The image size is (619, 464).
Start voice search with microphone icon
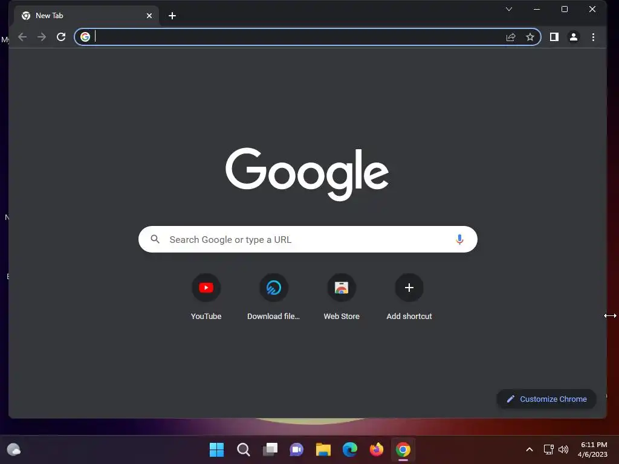[x=459, y=239]
